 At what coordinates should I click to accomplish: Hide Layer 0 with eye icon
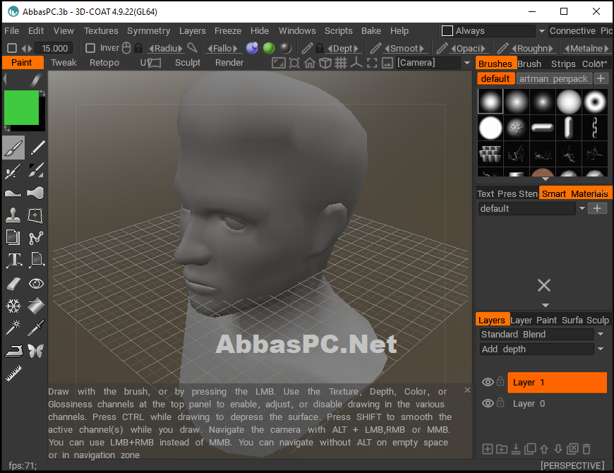488,403
